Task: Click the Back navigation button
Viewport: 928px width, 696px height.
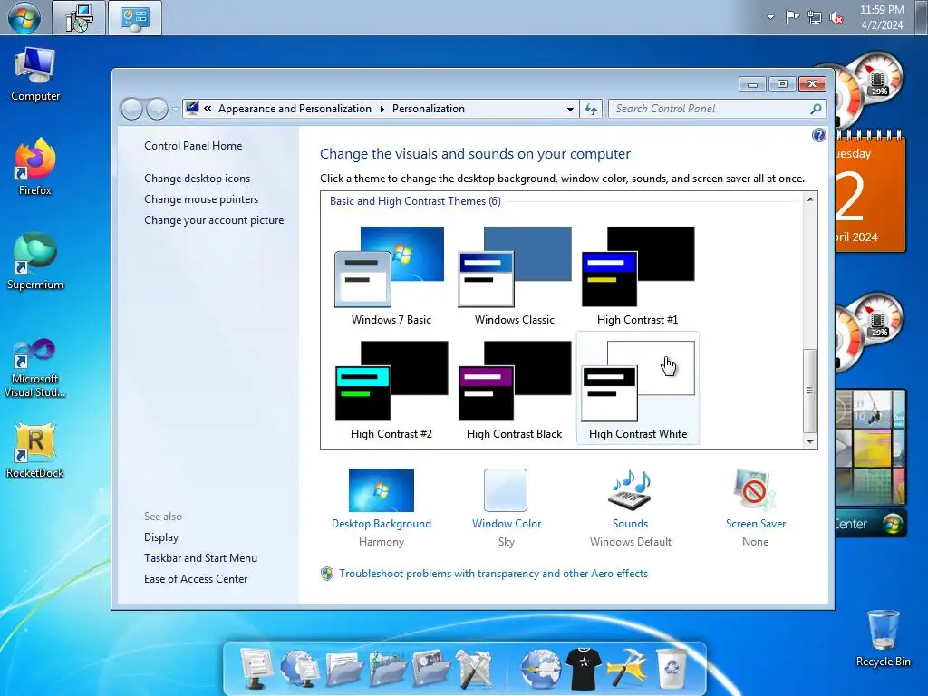Action: click(x=132, y=109)
